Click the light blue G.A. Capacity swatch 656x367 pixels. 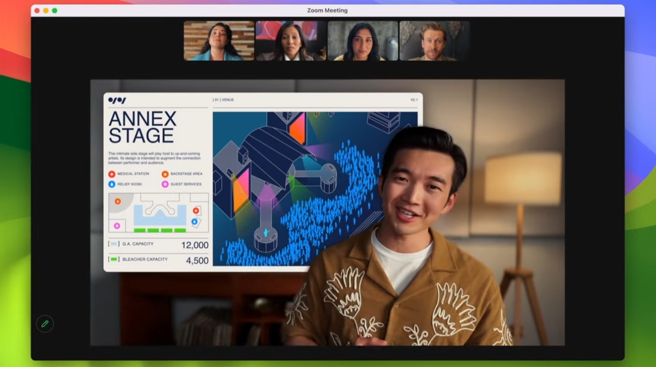tap(114, 244)
